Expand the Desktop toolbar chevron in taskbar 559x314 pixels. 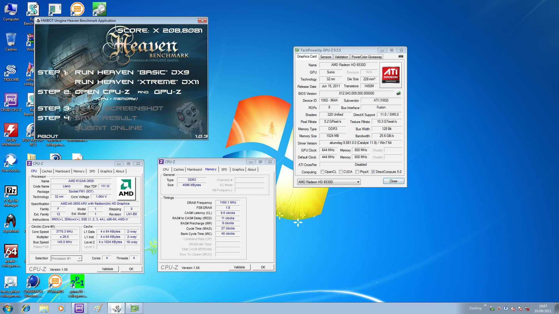(x=485, y=305)
